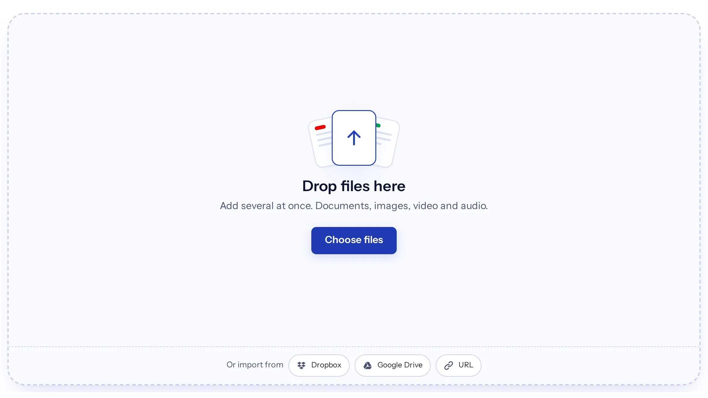708x398 pixels.
Task: Click the upload arrow document icon
Action: [x=354, y=138]
